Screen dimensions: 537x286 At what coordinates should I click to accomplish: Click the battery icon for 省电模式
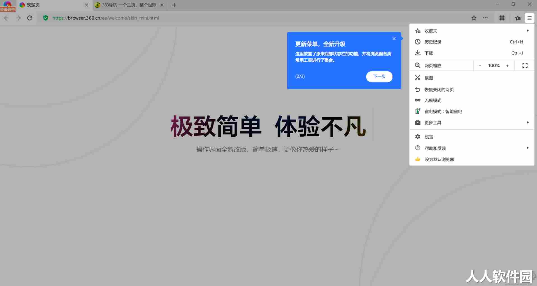click(x=418, y=111)
